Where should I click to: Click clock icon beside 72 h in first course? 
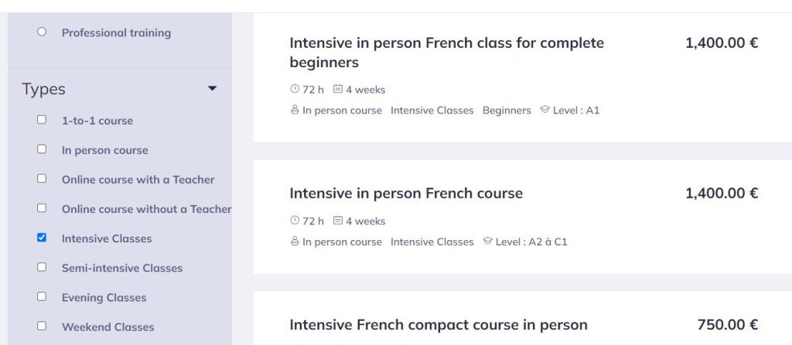[295, 90]
